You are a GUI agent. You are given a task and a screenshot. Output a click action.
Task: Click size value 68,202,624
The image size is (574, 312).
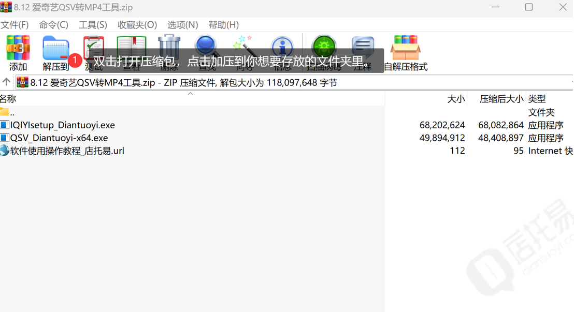click(x=442, y=125)
